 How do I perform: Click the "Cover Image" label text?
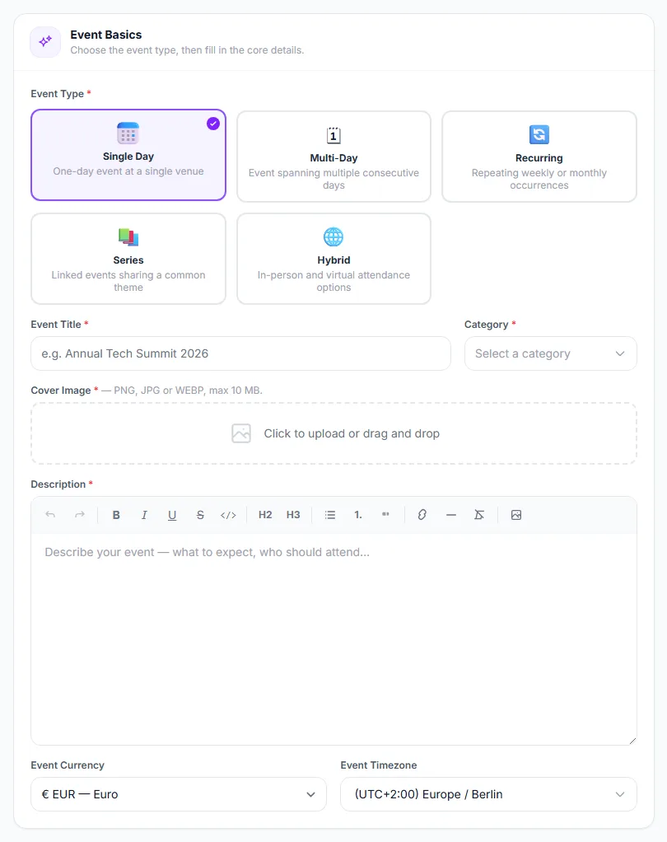click(x=61, y=391)
